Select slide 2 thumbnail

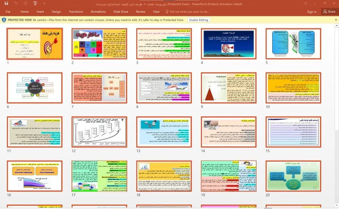99,44
